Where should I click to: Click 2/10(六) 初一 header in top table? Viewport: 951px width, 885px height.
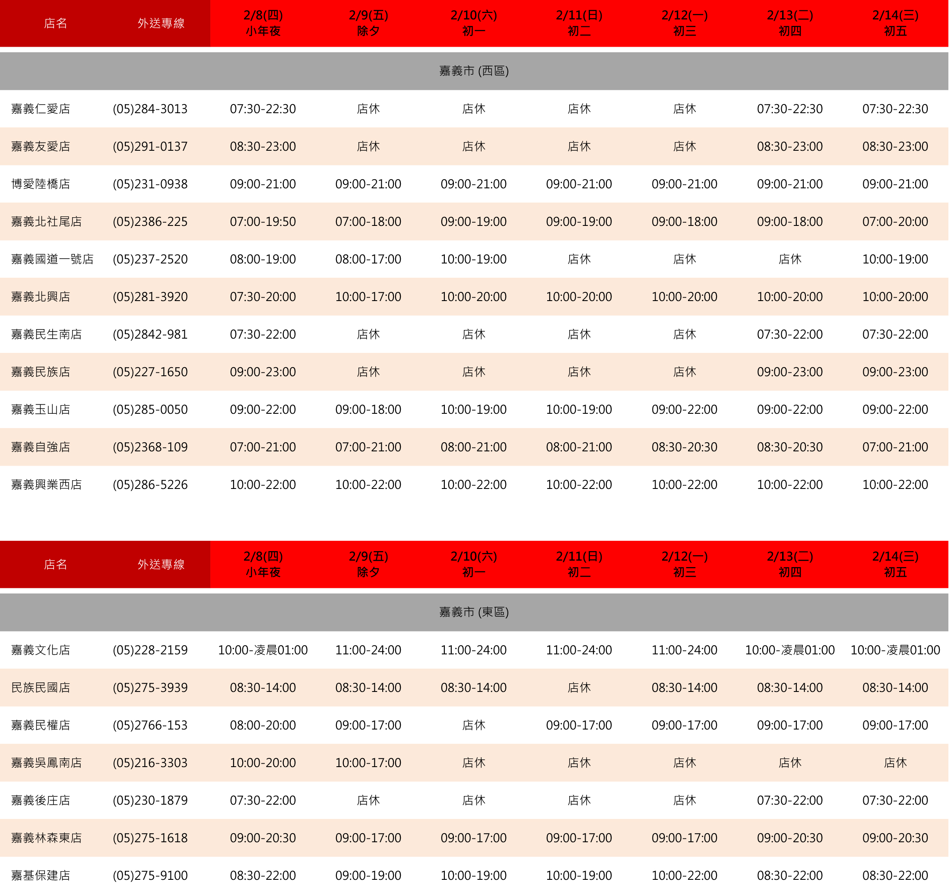click(474, 23)
